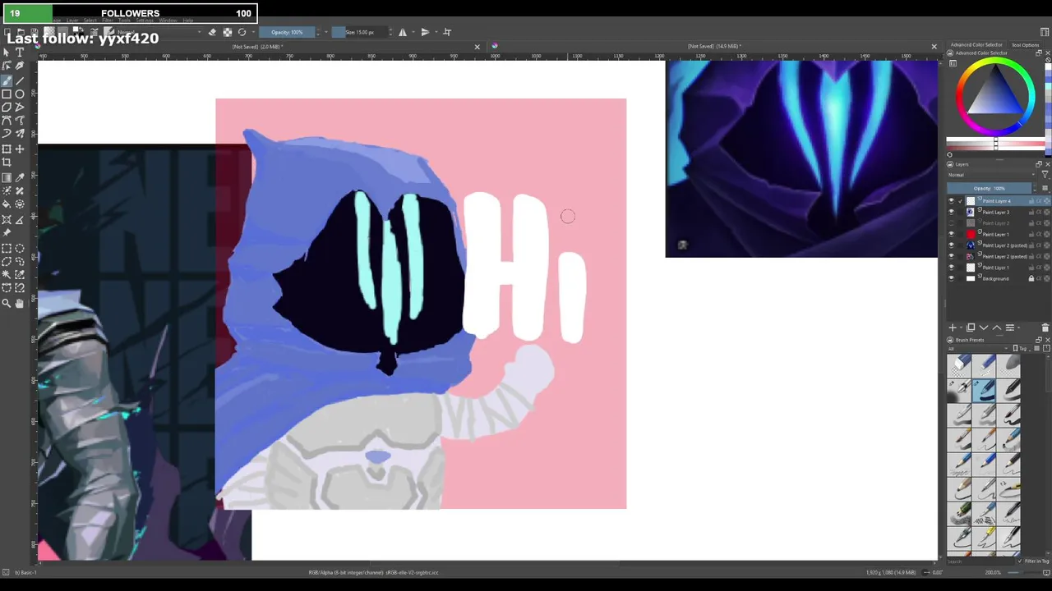The width and height of the screenshot is (1052, 591).
Task: Select the Gradient tool
Action: coord(7,177)
